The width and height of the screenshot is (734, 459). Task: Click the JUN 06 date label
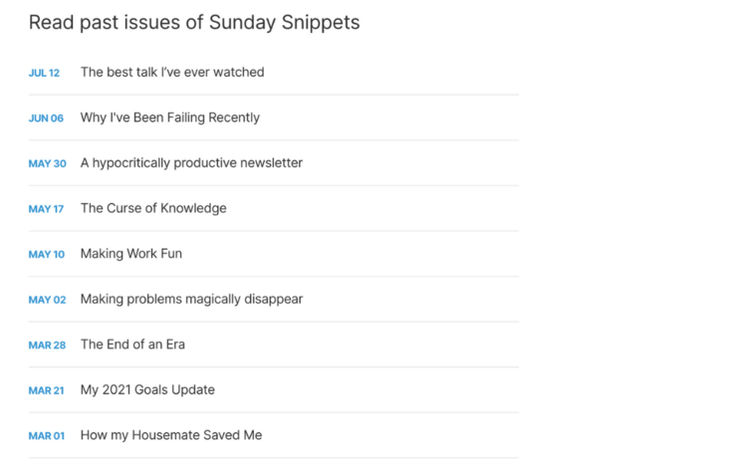46,118
